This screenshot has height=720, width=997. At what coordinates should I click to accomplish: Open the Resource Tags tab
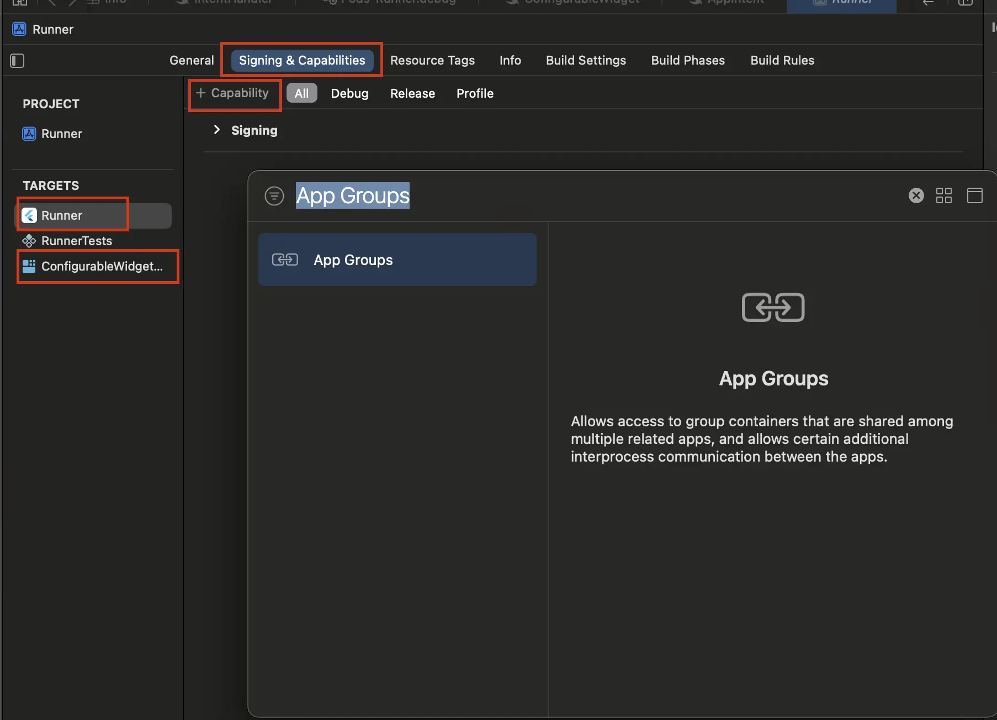click(432, 60)
